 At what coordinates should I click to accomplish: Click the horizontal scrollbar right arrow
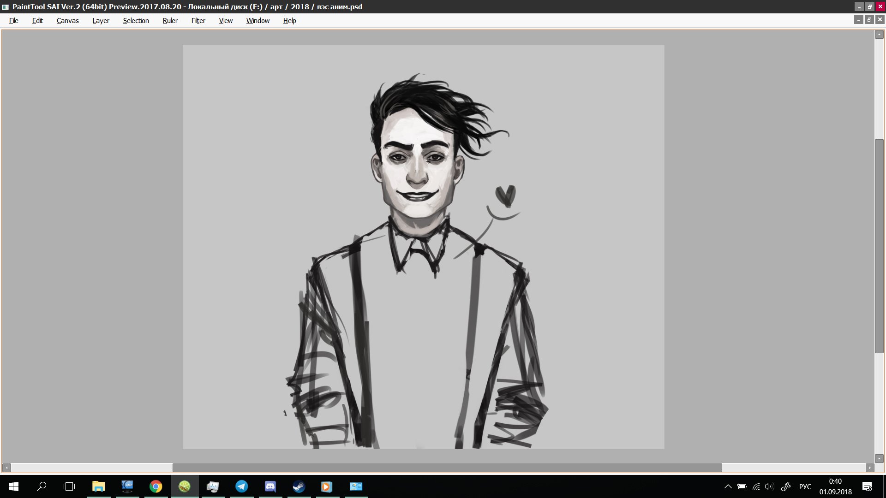[870, 468]
